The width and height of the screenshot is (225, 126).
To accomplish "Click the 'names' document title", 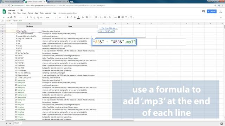I will (x=12, y=10).
